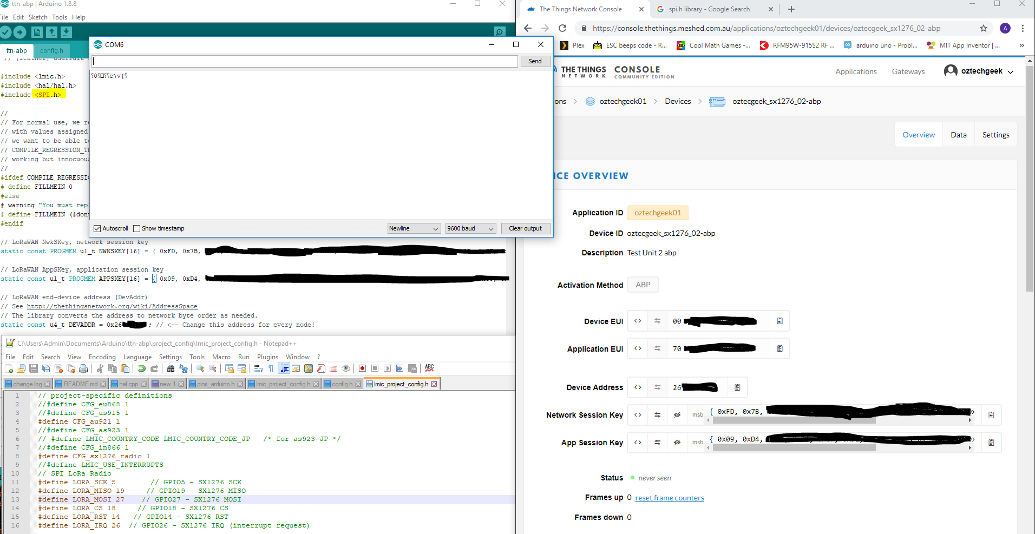Image resolution: width=1035 pixels, height=534 pixels.
Task: Click the Notepad++ Save icon
Action: click(x=34, y=368)
